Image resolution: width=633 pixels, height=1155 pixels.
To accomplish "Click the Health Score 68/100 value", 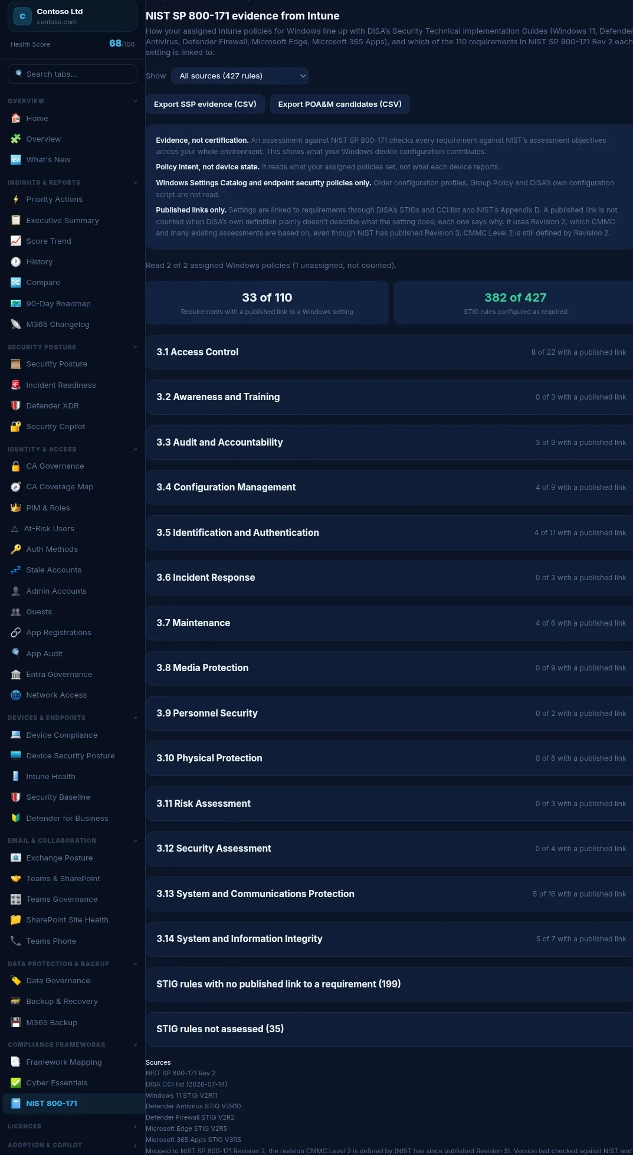I will click(122, 44).
